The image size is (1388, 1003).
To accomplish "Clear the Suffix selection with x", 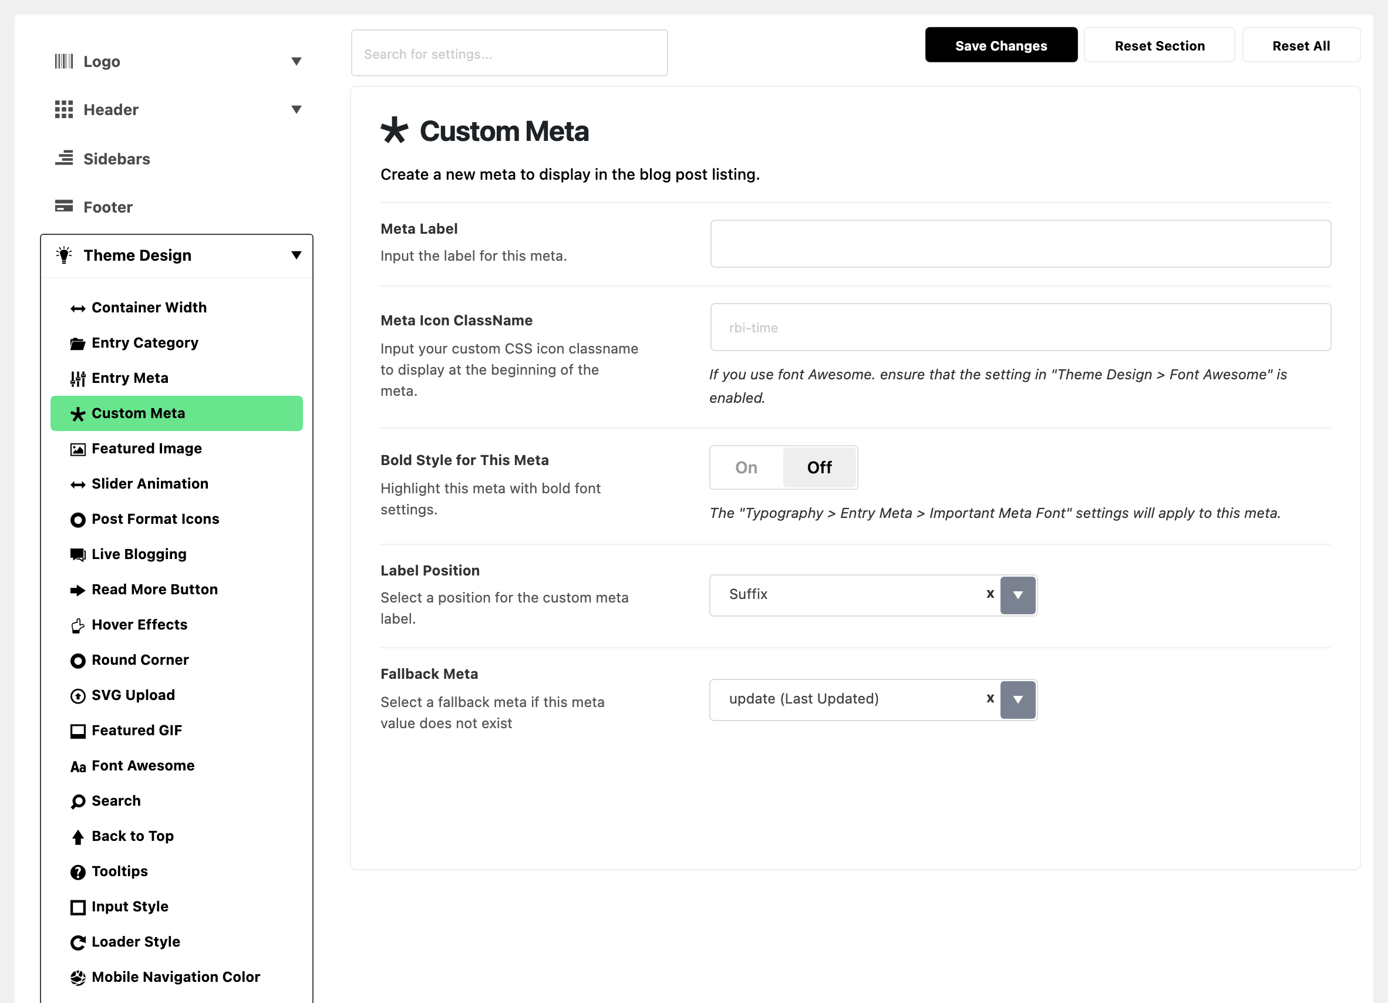I will [x=990, y=594].
